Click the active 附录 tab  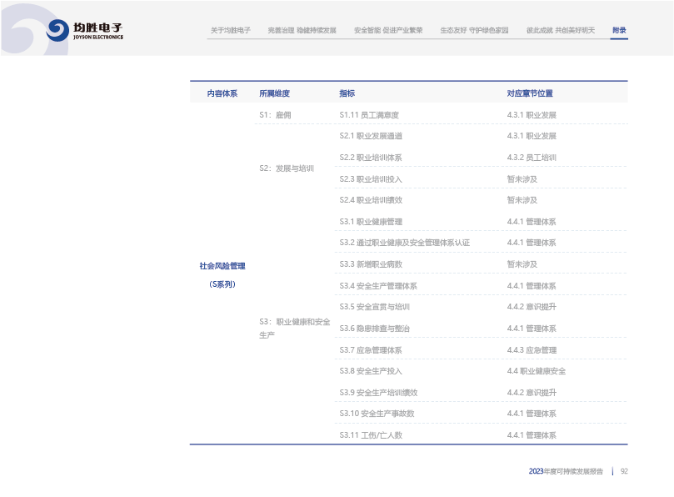(x=619, y=30)
